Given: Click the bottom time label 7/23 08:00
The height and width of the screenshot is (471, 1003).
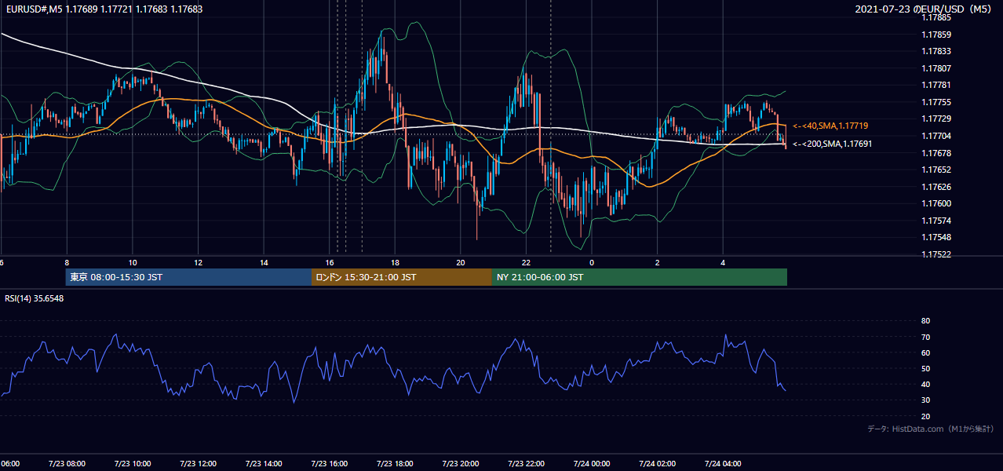Looking at the screenshot, I should [66, 463].
